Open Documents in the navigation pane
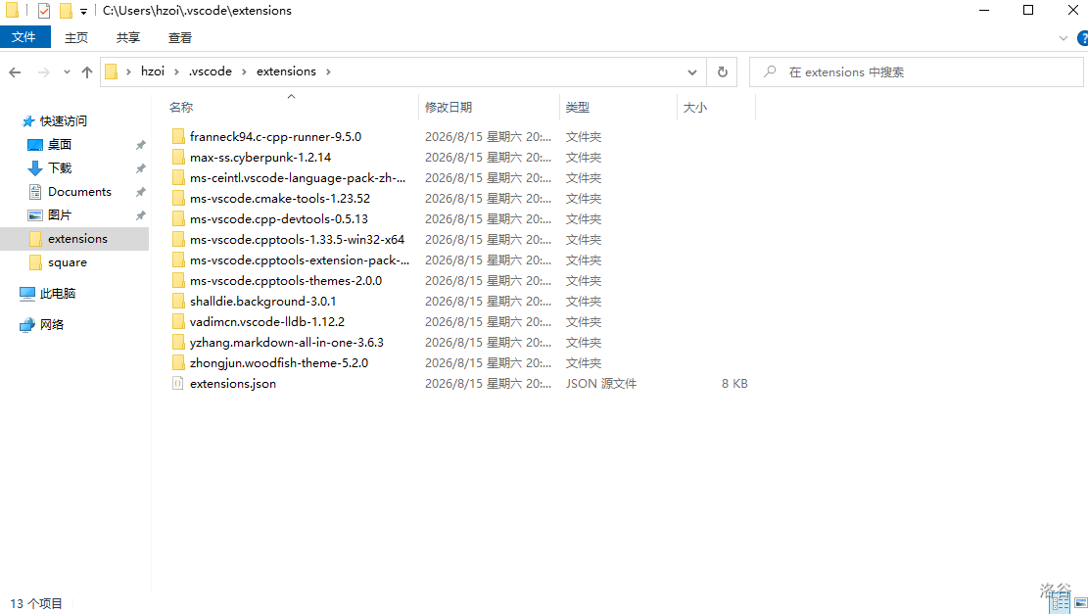Screen dimensions: 1088x614 (x=79, y=192)
